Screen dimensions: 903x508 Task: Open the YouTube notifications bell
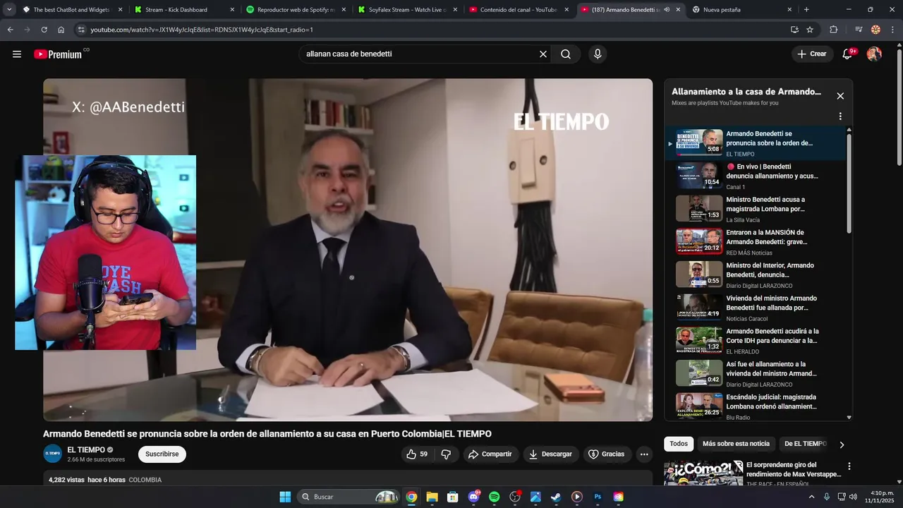848,54
